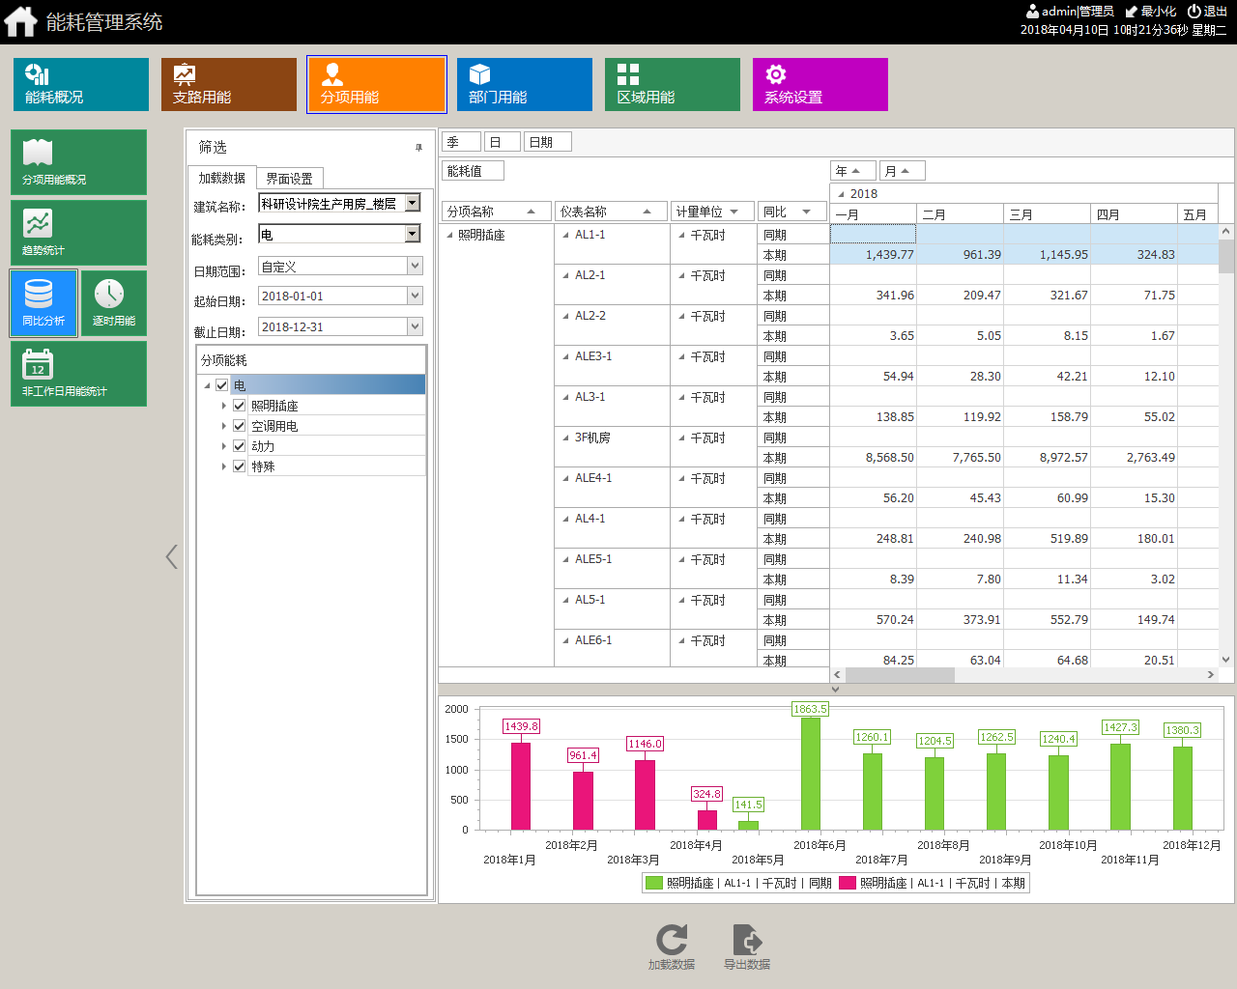Click the home icon in header
1237x989 pixels.
click(20, 21)
